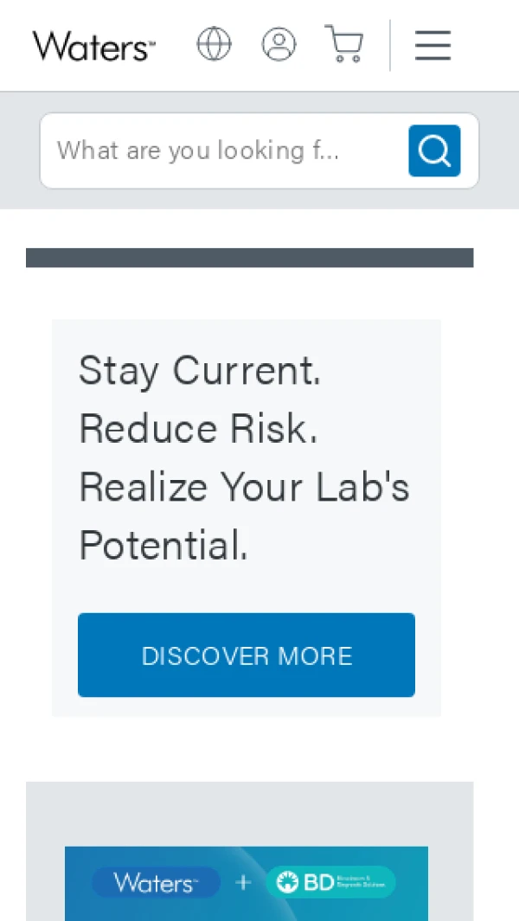Click the plus sign between banner logos

pyautogui.click(x=243, y=882)
